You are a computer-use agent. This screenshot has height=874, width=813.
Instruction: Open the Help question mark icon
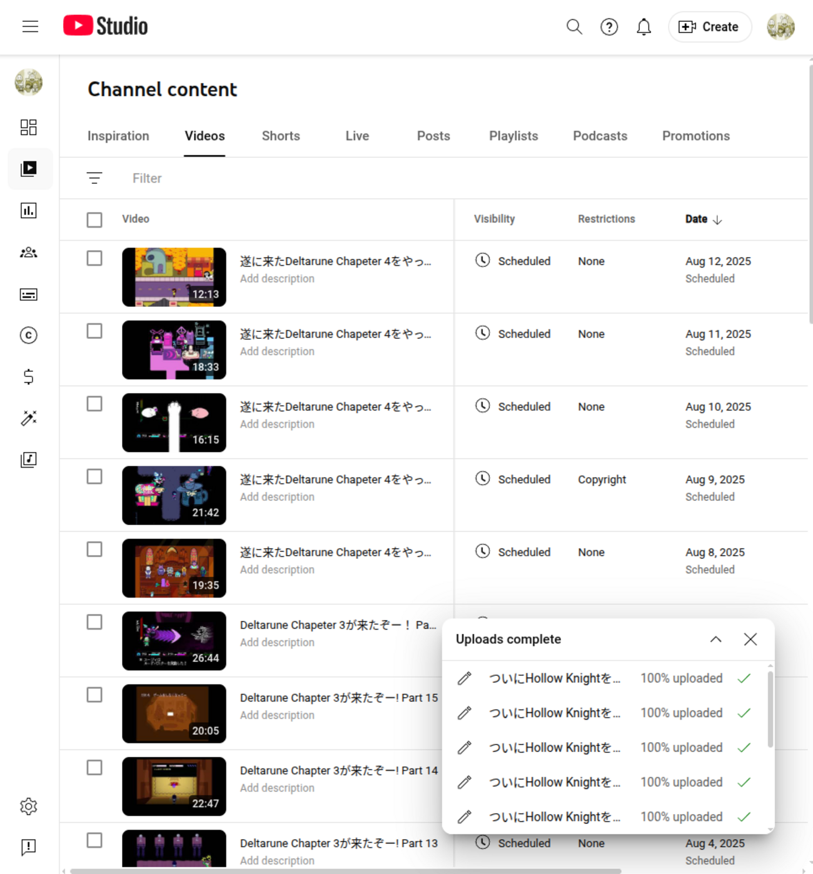click(x=609, y=27)
